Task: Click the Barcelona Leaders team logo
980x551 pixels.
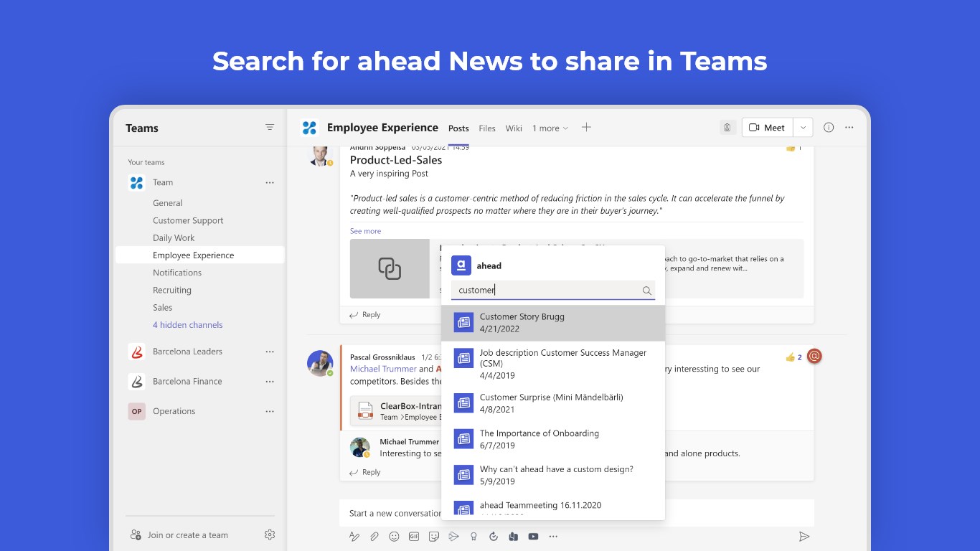Action: (136, 352)
